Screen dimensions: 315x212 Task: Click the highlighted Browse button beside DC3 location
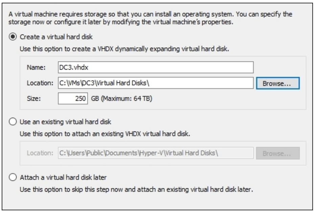pyautogui.click(x=278, y=83)
